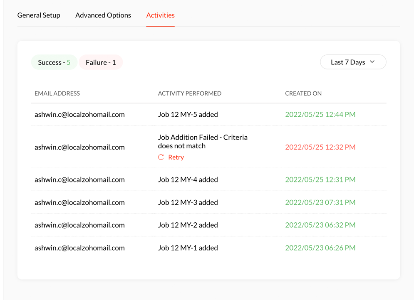Open the Last 7 Days date filter
414x300 pixels.
352,62
